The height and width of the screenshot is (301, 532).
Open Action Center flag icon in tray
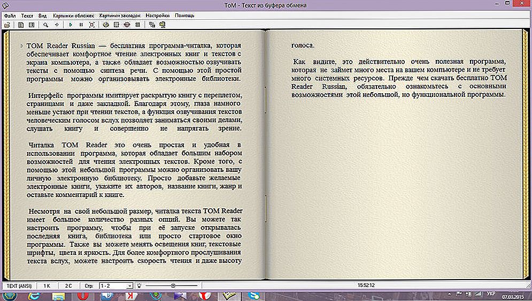(x=460, y=294)
